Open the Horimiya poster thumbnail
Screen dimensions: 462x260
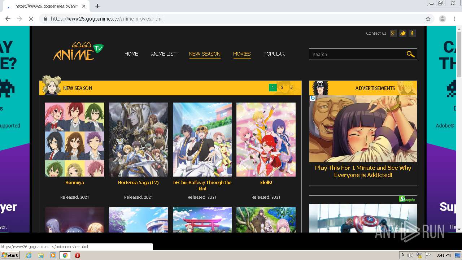pyautogui.click(x=75, y=139)
